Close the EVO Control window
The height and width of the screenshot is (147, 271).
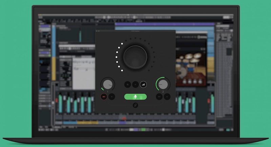[x=97, y=31]
